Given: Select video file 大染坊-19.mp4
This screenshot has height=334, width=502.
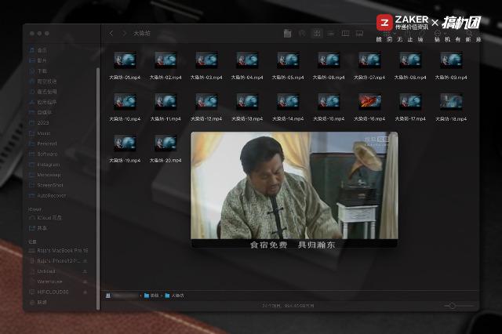Looking at the screenshot, I should [x=125, y=149].
